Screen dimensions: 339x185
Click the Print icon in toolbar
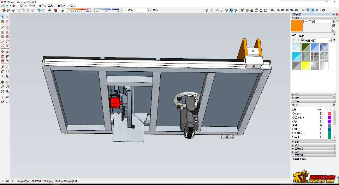tap(49, 10)
